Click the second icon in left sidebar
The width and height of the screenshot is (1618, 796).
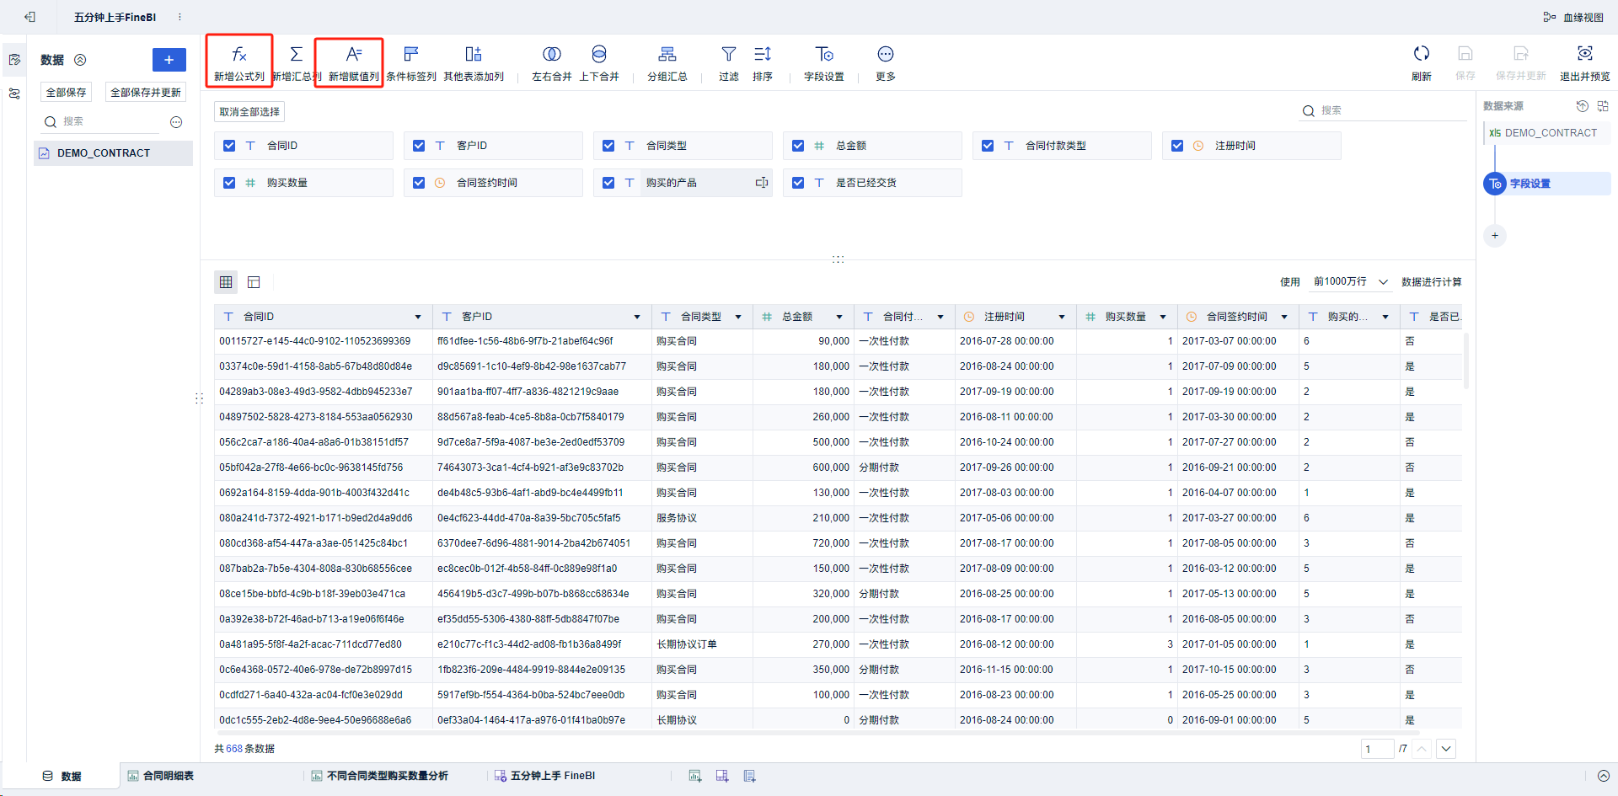[x=14, y=93]
